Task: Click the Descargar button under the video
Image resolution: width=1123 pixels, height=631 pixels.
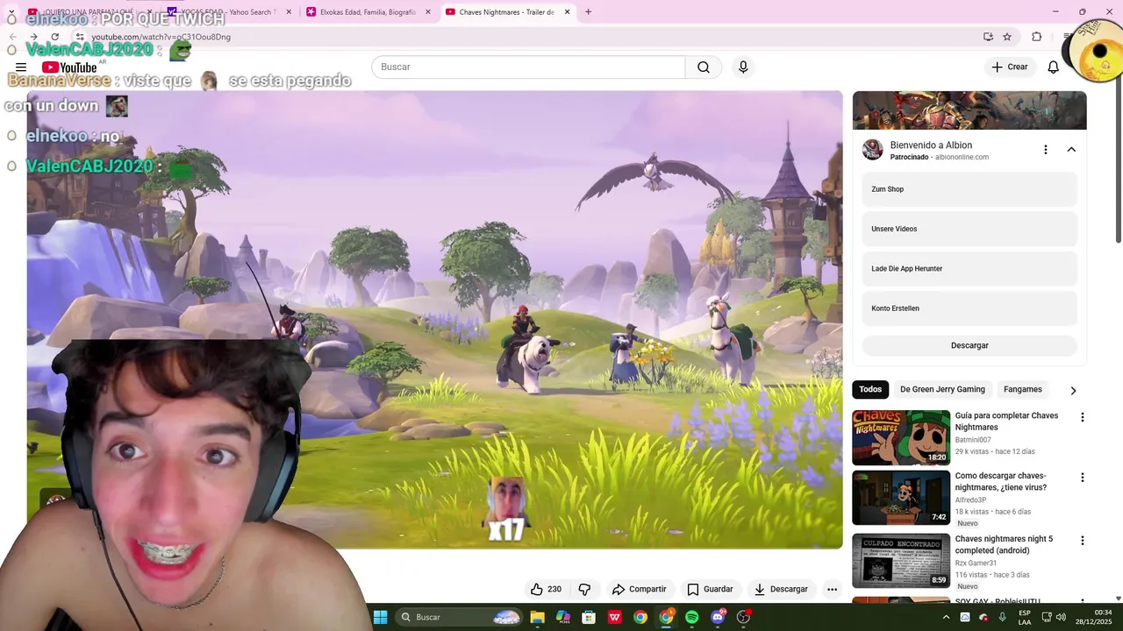Action: (781, 589)
